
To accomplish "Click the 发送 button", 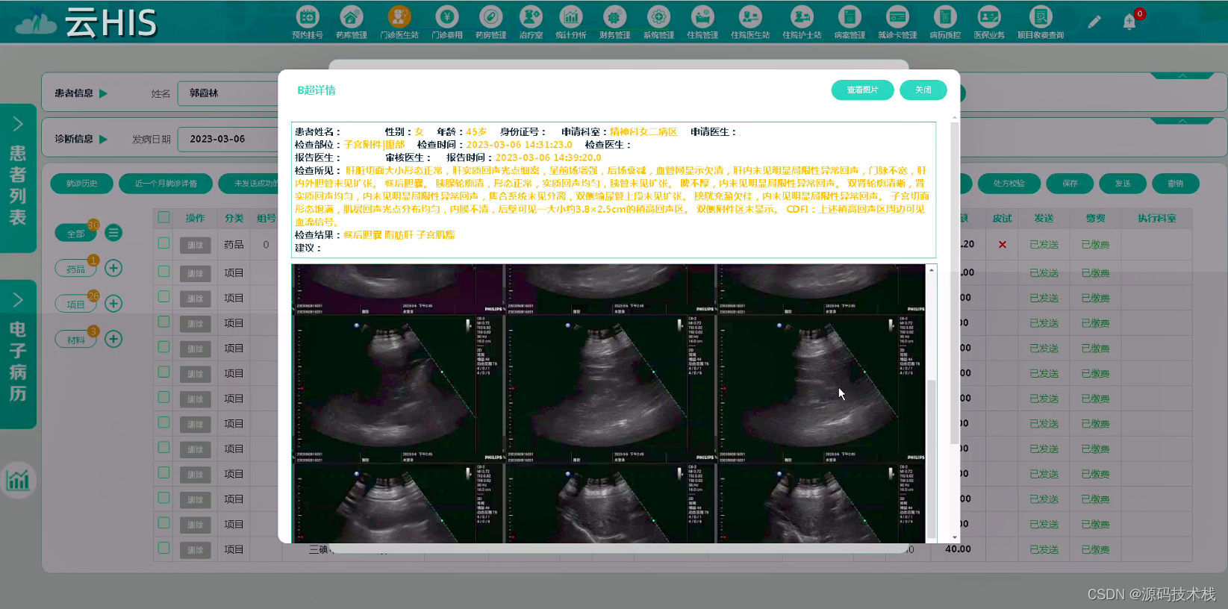I will tap(1123, 184).
